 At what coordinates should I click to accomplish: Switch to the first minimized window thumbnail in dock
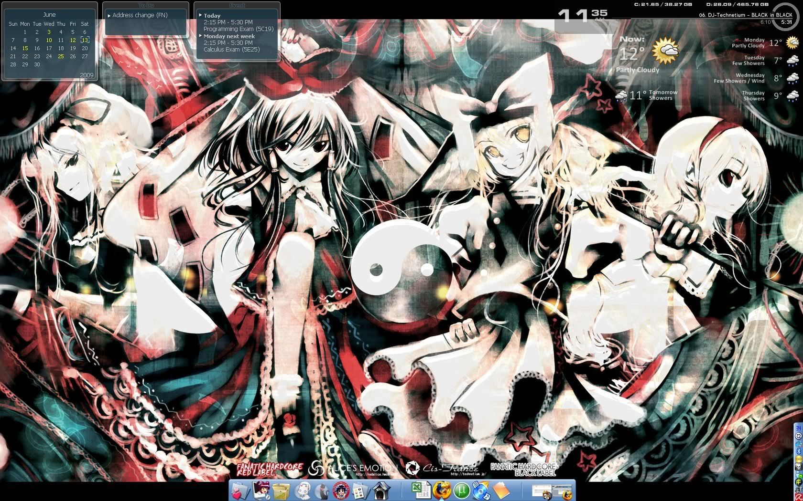[542, 491]
